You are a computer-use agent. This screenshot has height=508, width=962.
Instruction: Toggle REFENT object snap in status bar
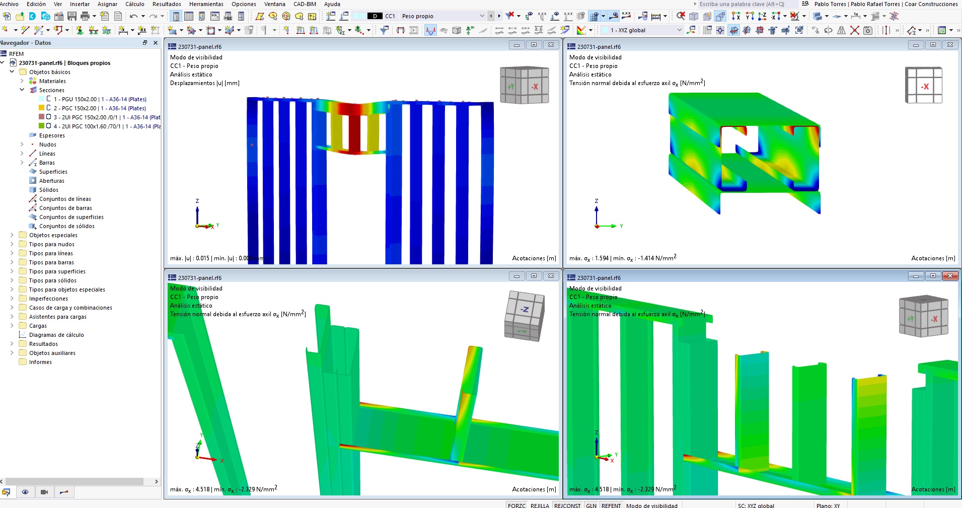[x=611, y=505]
